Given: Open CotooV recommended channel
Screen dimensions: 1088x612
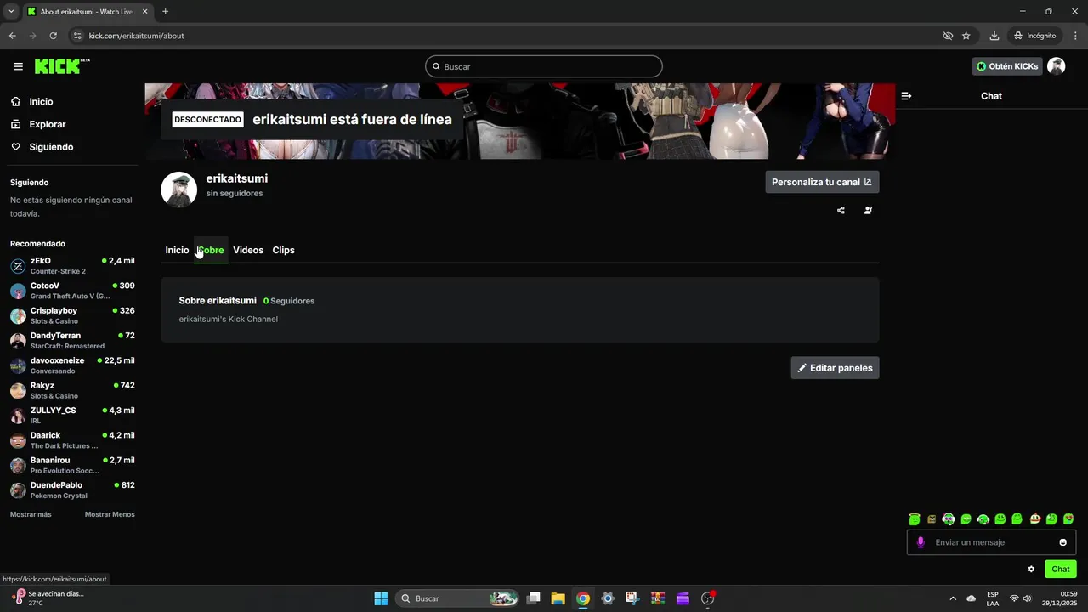Looking at the screenshot, I should pos(72,291).
